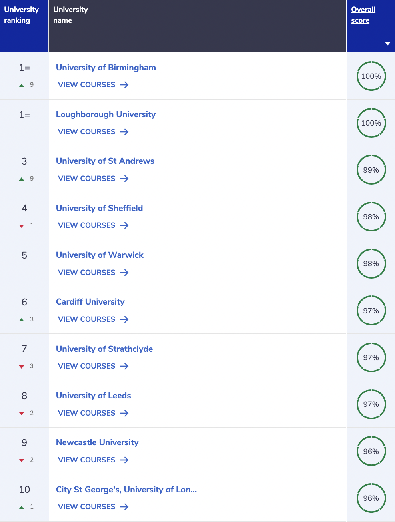Viewport: 395px width, 522px height.
Task: Click the green up-arrow rank change for St Andrews
Action: (22, 179)
